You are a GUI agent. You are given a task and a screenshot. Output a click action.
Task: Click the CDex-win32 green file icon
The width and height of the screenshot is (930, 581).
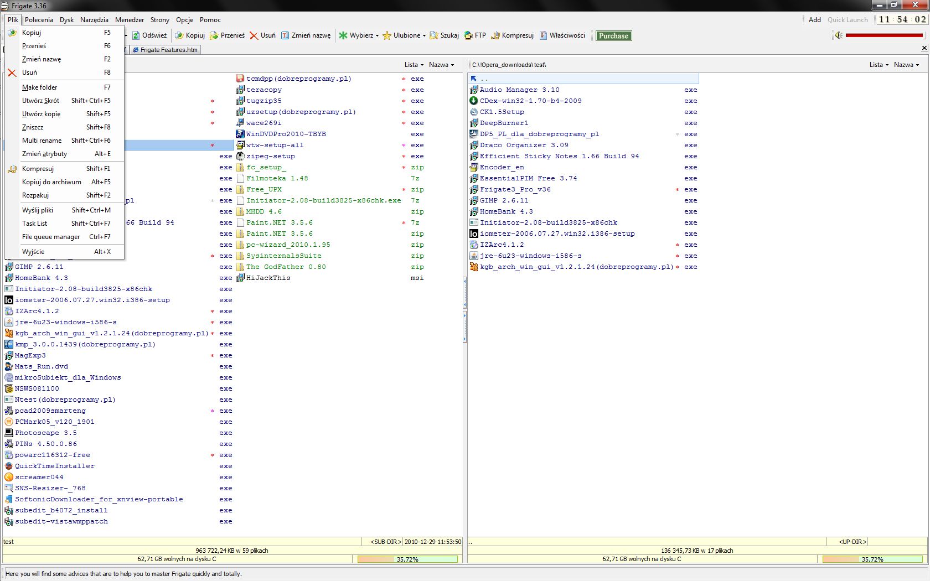tap(473, 101)
